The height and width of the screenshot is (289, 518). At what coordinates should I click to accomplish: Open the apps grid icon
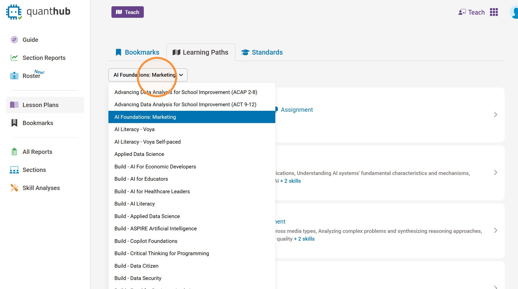click(494, 12)
